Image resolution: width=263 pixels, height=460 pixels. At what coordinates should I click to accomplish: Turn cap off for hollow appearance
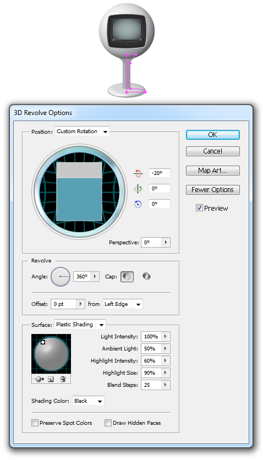(x=146, y=276)
